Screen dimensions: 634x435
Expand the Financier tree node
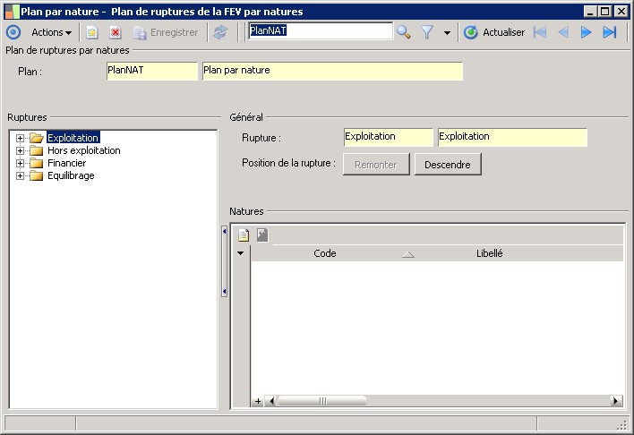pos(20,163)
